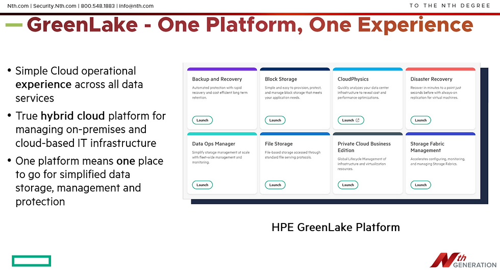Launch Data Ops Manager
Image resolution: width=500 pixels, height=275 pixels.
[x=202, y=185]
